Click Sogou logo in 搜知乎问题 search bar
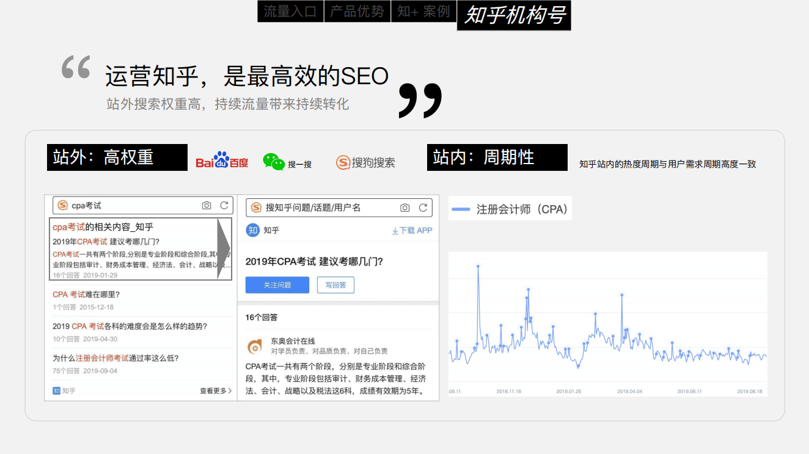This screenshot has width=809, height=454. (x=255, y=207)
